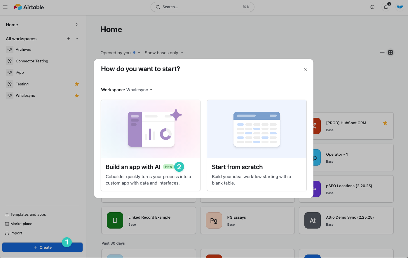Create a new workspace with the plus icon
The height and width of the screenshot is (258, 408).
click(x=68, y=38)
